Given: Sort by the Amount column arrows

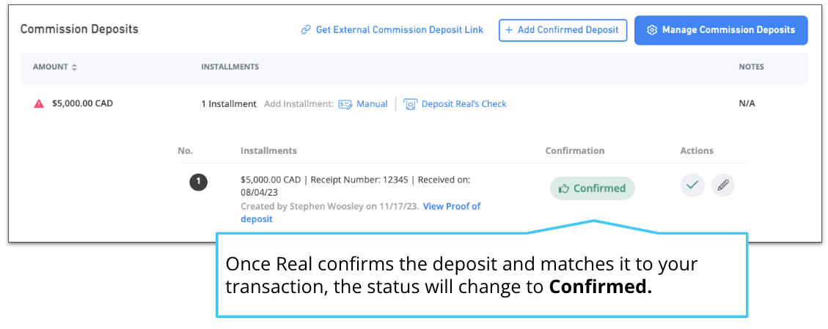Looking at the screenshot, I should [x=75, y=67].
